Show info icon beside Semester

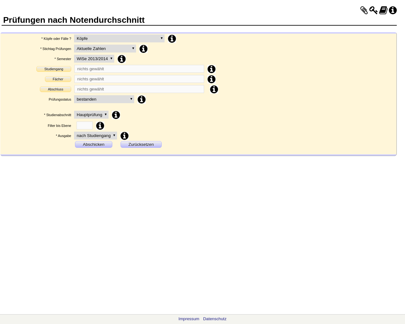[x=121, y=59]
